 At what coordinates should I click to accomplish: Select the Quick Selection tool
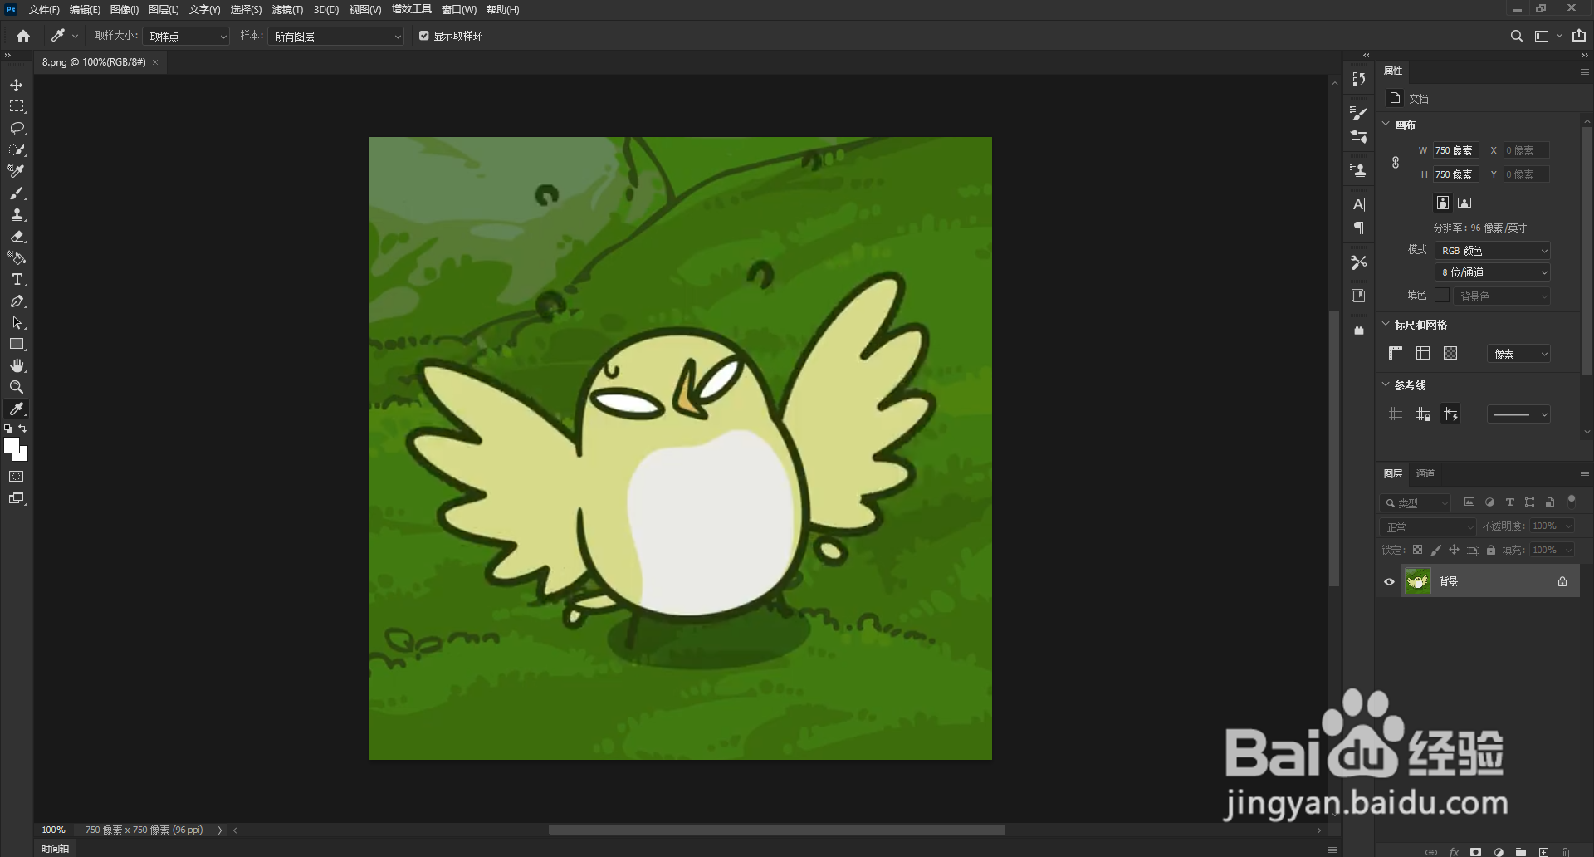(17, 150)
